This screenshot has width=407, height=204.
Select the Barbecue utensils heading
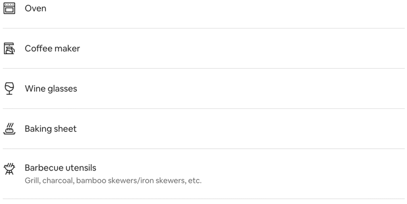coord(60,168)
